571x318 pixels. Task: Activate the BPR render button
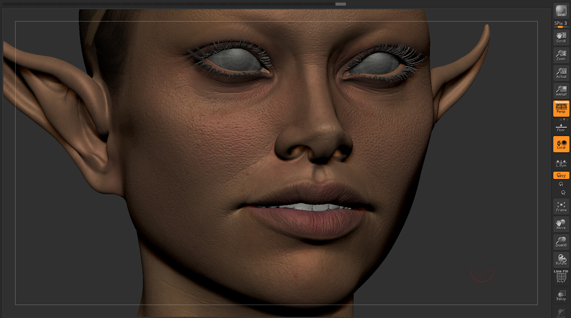click(x=561, y=10)
